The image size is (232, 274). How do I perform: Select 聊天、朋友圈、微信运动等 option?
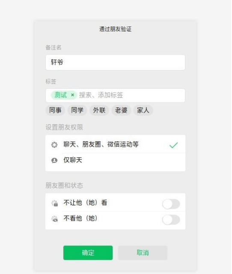coord(115,144)
